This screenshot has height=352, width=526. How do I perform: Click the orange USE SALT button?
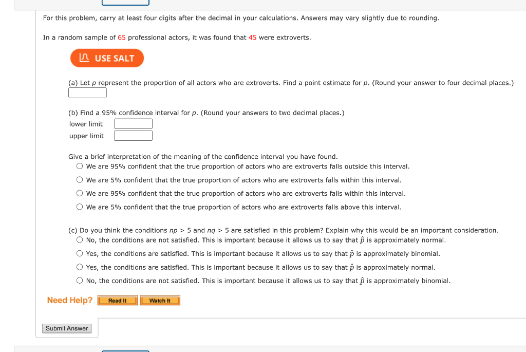(x=107, y=58)
